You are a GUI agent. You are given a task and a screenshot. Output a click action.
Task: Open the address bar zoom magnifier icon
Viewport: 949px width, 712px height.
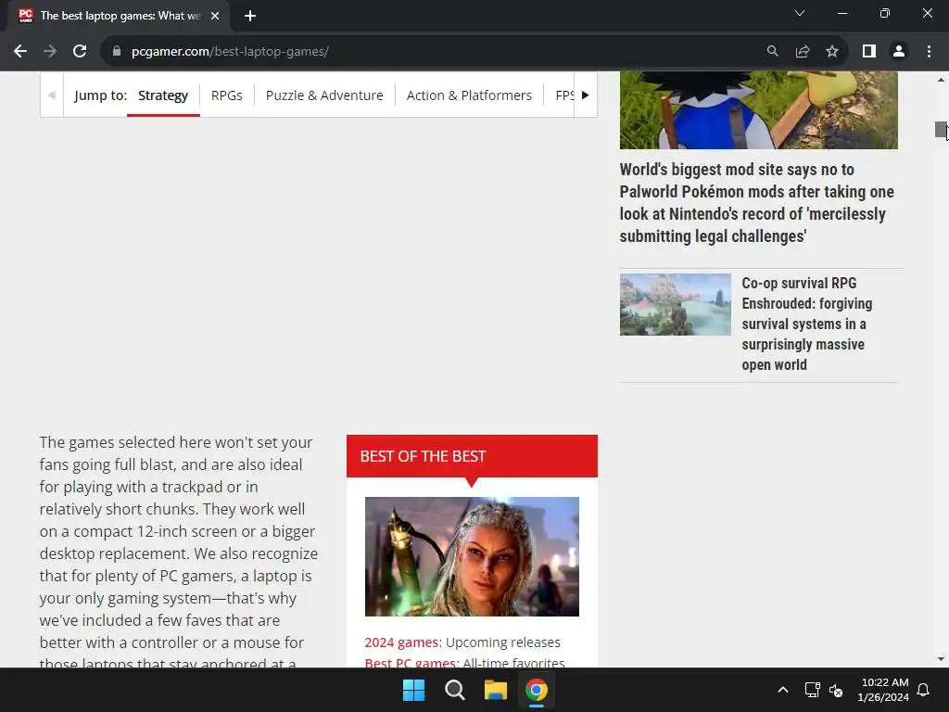772,52
